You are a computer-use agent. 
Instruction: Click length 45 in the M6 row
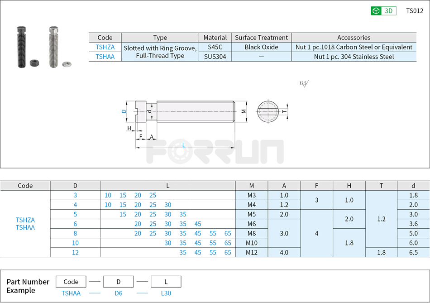(197, 224)
